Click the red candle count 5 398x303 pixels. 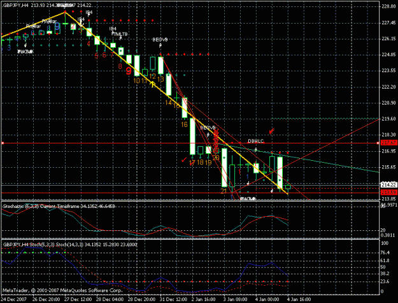coord(96,55)
